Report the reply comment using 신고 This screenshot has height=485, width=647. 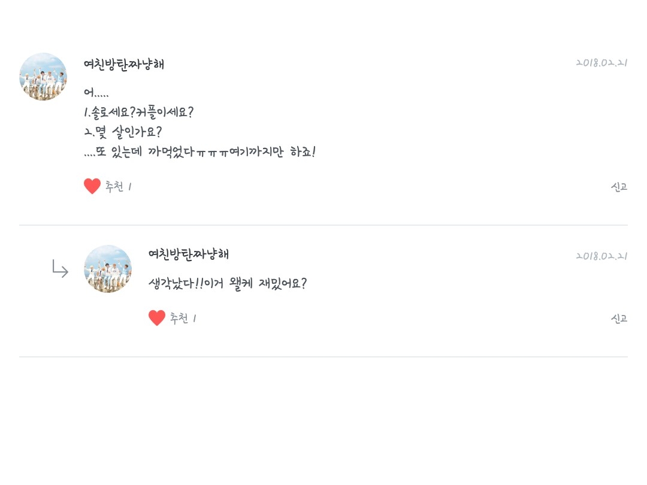pyautogui.click(x=619, y=319)
